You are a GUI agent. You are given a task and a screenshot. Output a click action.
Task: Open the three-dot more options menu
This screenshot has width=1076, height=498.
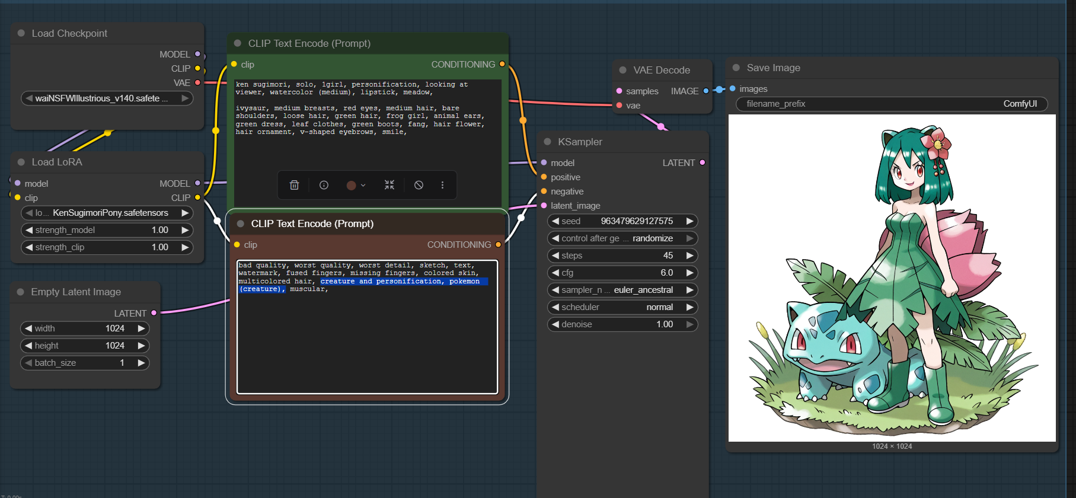(442, 185)
